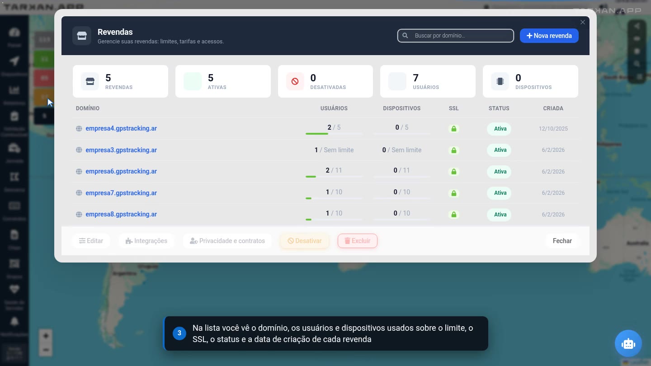Viewport: 651px width, 366px height.
Task: Click the globe icon next to empresa7.gpstracking.ar
Action: coord(79,193)
